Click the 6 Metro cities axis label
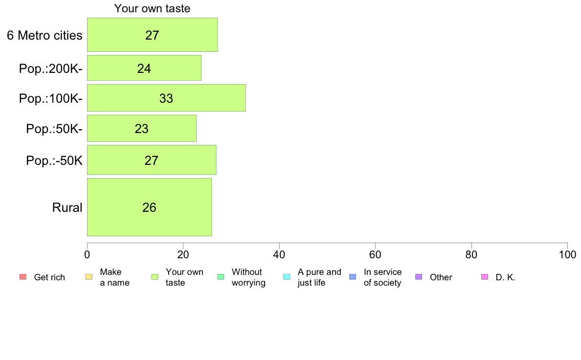The width and height of the screenshot is (581, 360). pyautogui.click(x=45, y=35)
